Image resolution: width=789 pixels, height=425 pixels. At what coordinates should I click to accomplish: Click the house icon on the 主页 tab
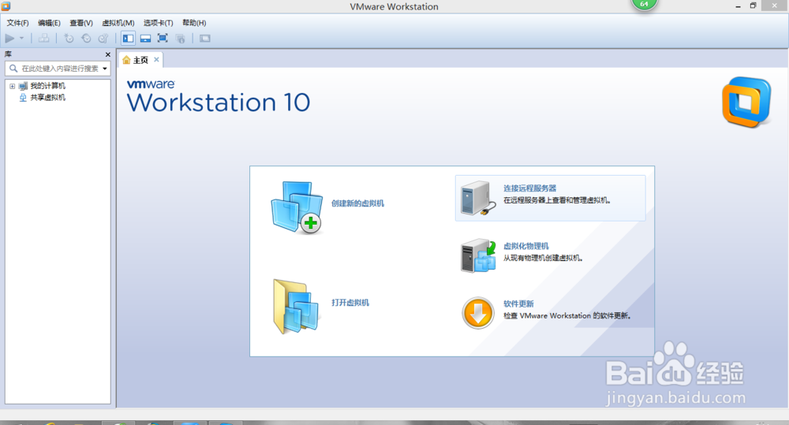127,60
